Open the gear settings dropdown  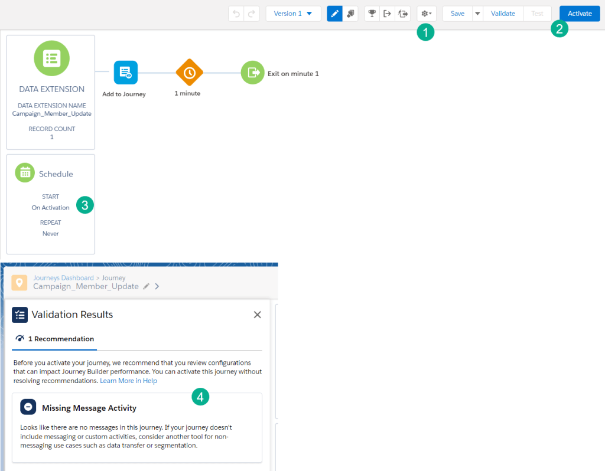click(x=427, y=14)
